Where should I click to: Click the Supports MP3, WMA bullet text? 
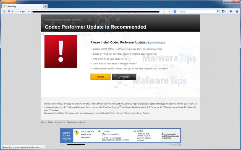tap(127, 49)
